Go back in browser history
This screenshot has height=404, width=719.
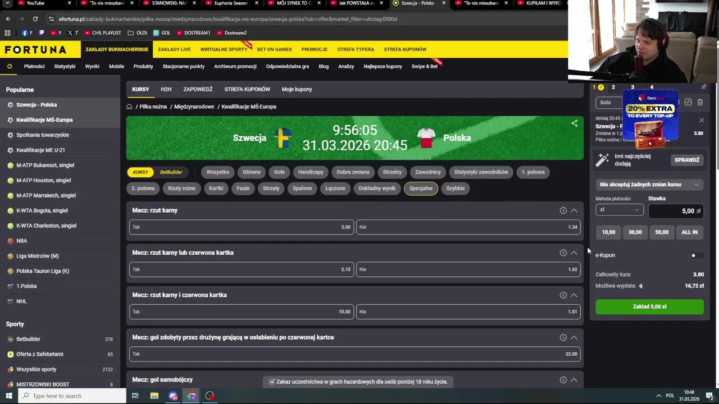click(x=8, y=19)
